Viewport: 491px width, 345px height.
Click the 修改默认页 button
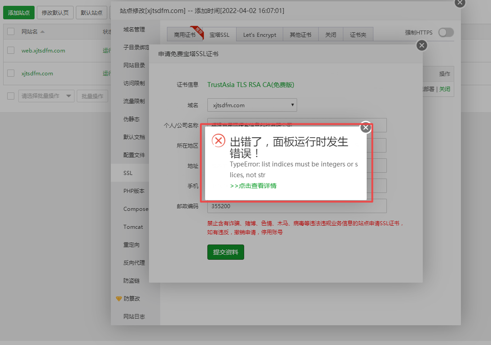coord(55,13)
